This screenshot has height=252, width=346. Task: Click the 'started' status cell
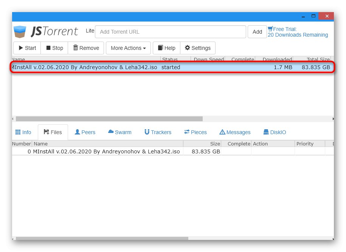(171, 67)
